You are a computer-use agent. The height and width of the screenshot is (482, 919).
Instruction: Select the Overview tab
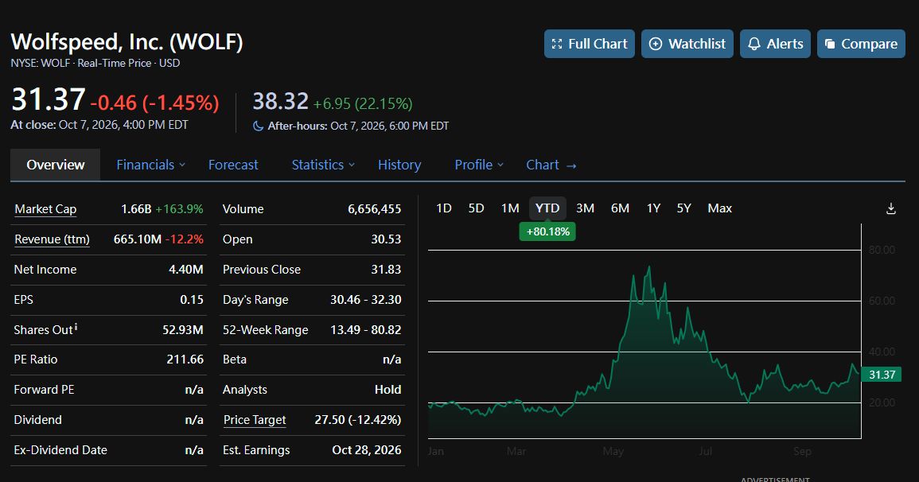coord(55,165)
